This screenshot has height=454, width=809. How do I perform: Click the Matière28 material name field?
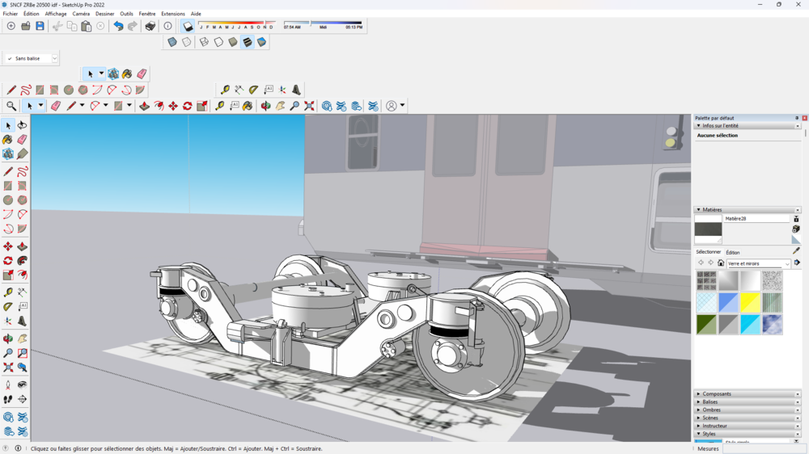tap(756, 218)
